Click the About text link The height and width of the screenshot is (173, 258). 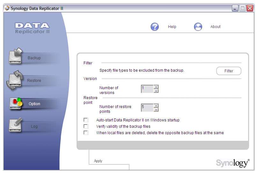click(215, 27)
